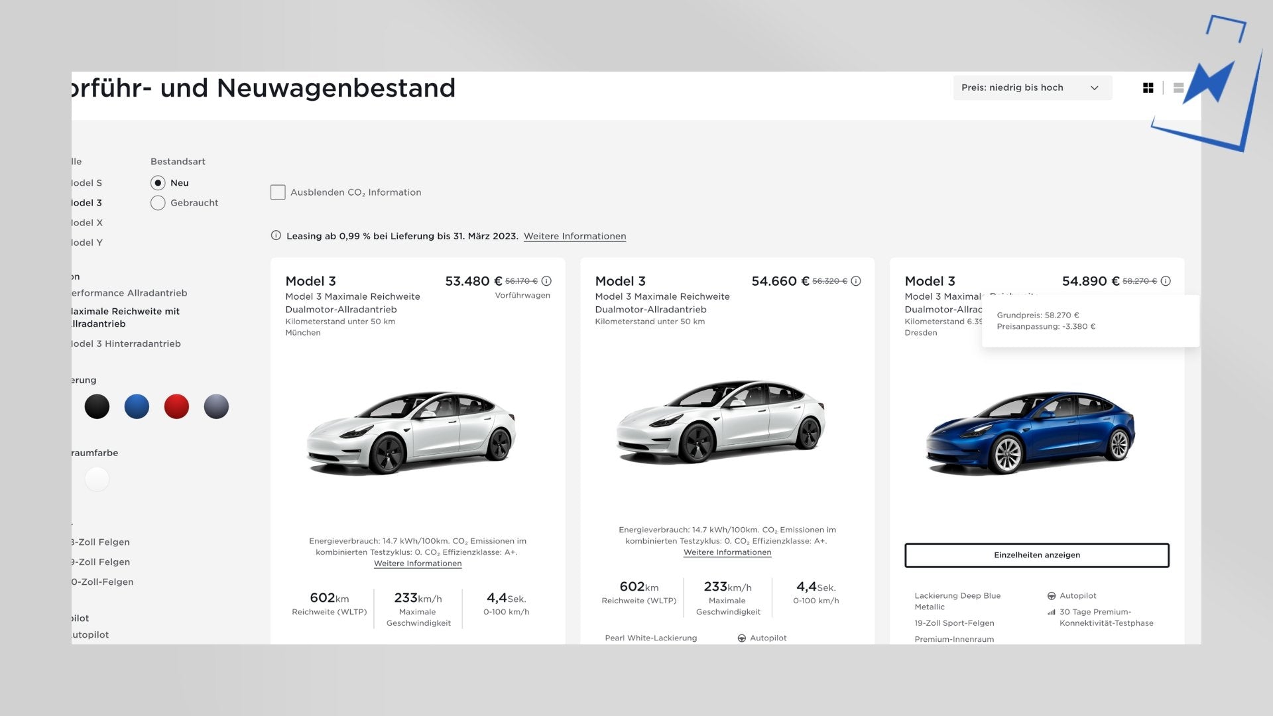Screen dimensions: 1273x716
Task: Select the Neu radio button
Action: coord(158,183)
